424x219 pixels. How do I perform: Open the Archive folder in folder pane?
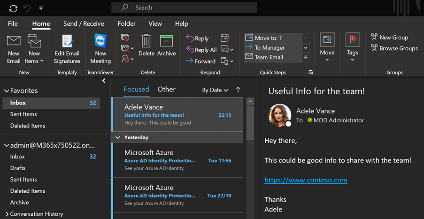(19, 202)
